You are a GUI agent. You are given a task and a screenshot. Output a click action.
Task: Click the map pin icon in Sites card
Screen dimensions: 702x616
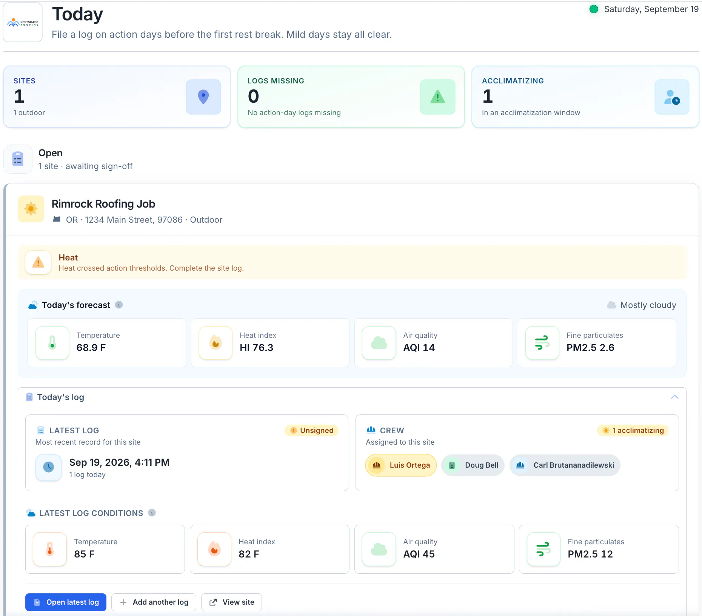(x=203, y=97)
